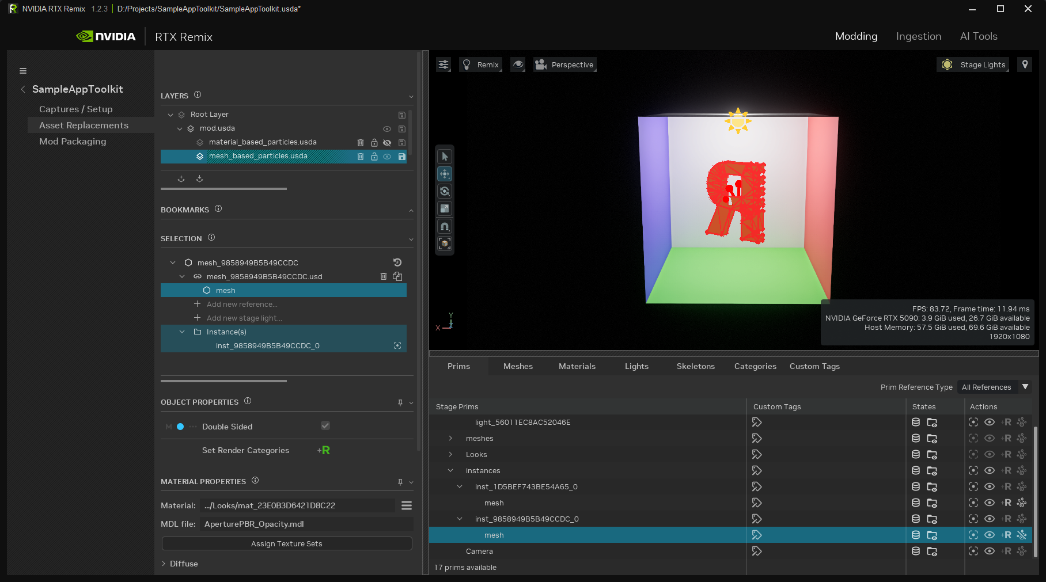Click the frame-selection cube icon in viewport toolbar

tap(444, 243)
